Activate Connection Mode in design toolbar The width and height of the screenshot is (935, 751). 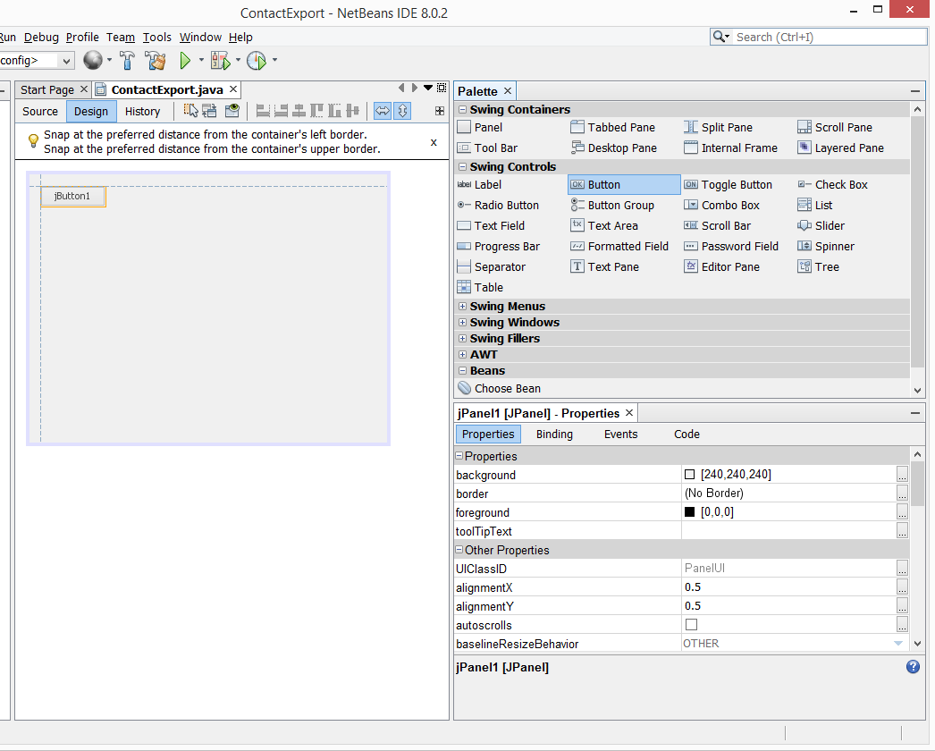coord(210,111)
